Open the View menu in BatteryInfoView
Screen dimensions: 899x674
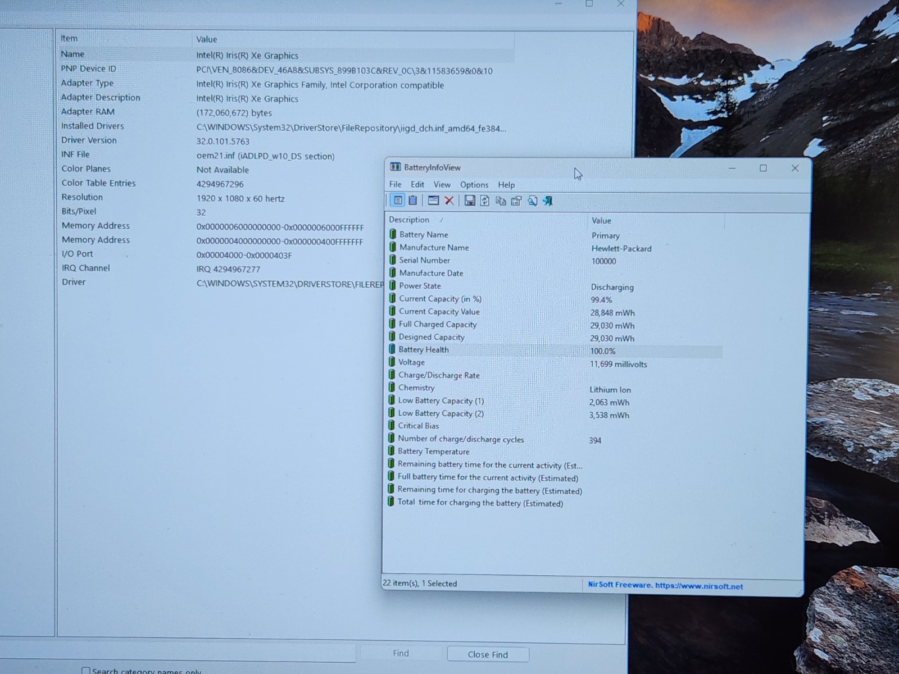442,184
